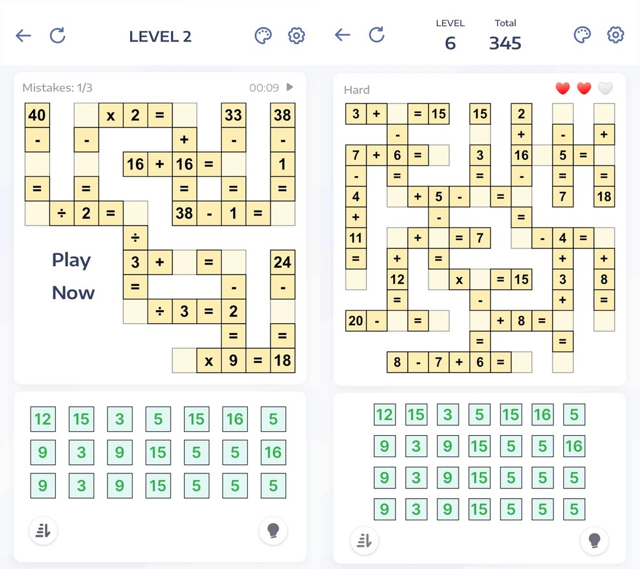The height and width of the screenshot is (569, 640).
Task: Click the Play Now text
Action: (73, 276)
